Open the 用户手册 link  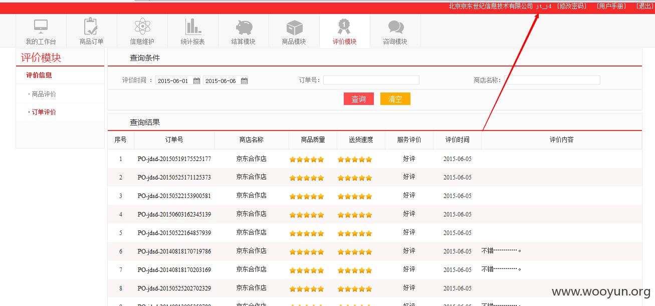click(611, 6)
